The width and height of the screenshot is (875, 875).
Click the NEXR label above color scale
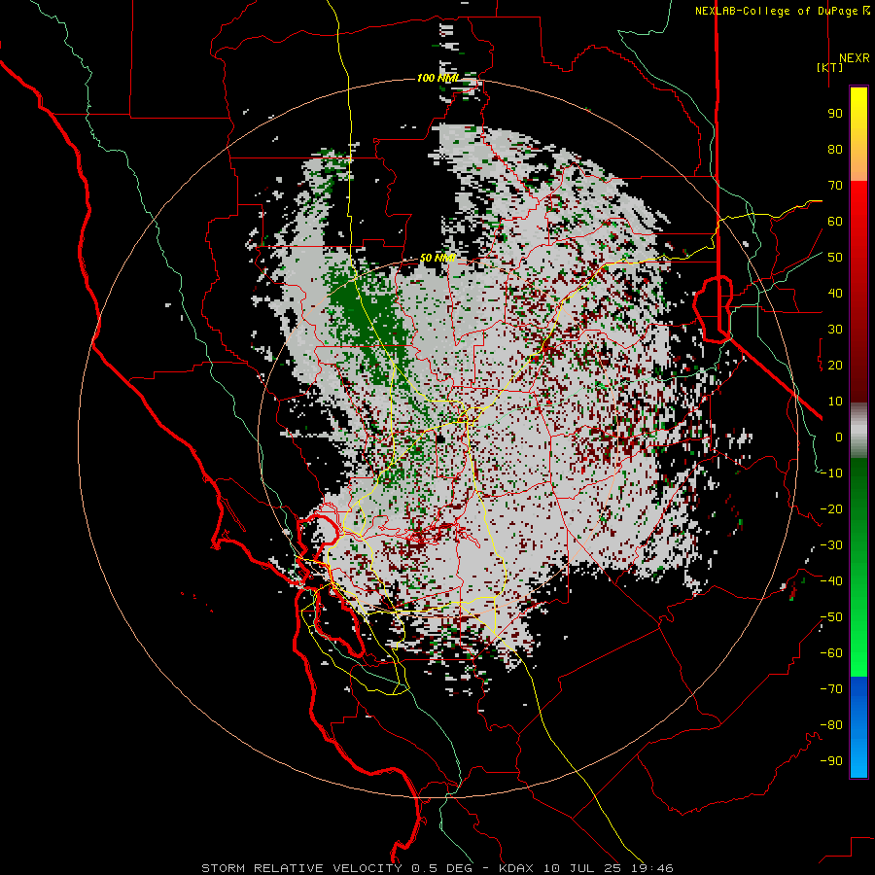click(854, 58)
